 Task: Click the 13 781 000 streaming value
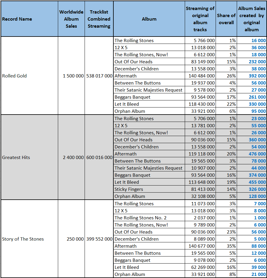tap(203, 125)
